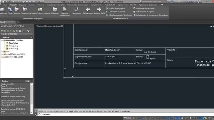Click the search help input field
This screenshot has height=120, width=214.
click(154, 2)
